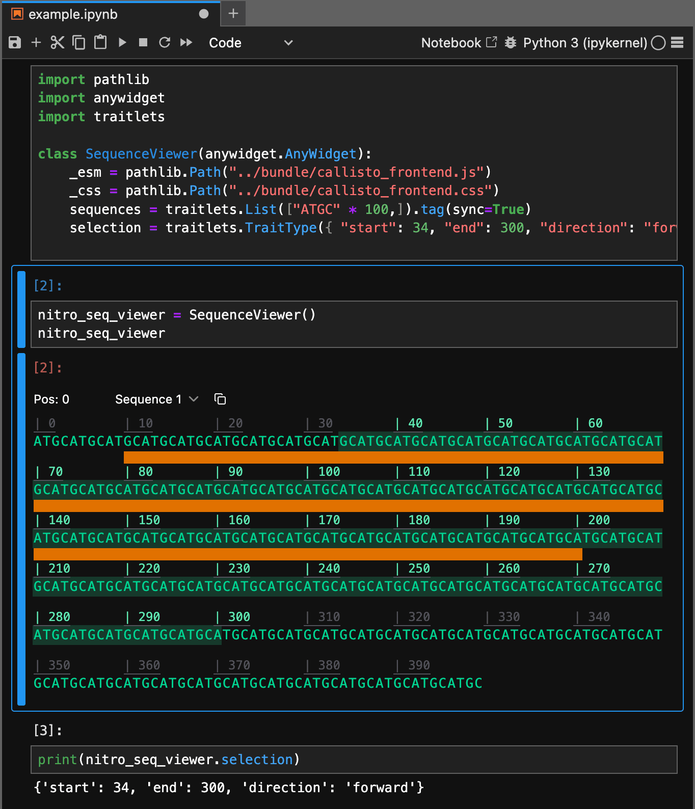Run the selected cell with the play icon
The image size is (695, 809).
pyautogui.click(x=122, y=43)
